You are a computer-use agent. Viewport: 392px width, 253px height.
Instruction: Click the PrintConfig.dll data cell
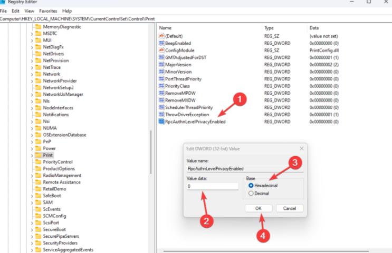pos(324,50)
